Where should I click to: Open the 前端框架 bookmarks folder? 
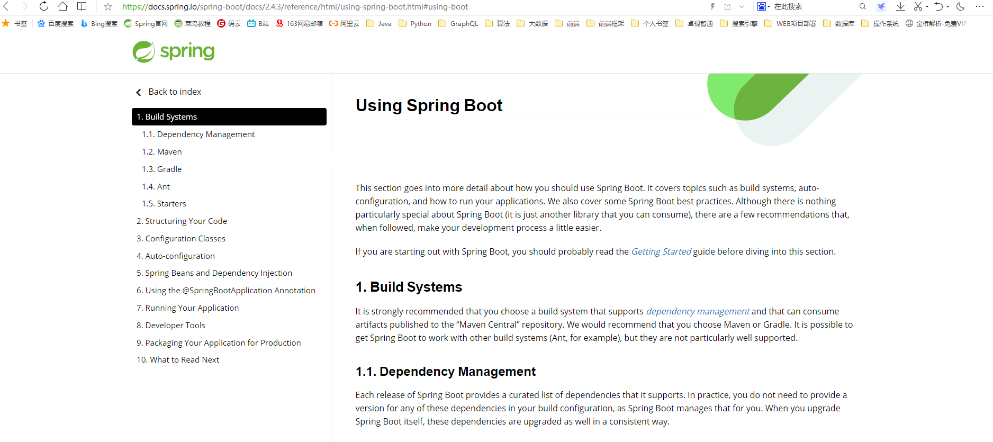click(x=606, y=23)
